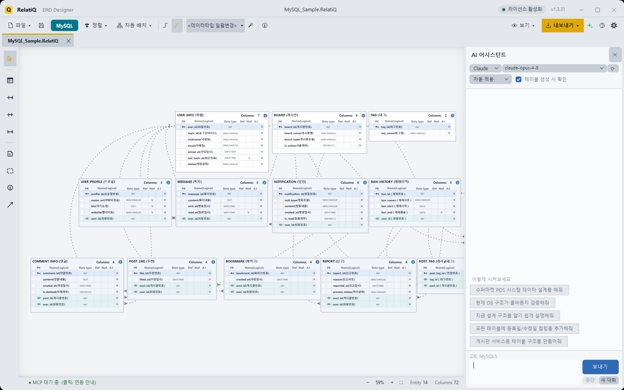
Task: Choose the 수퍼마켓 POS 시스템 suggestion
Action: [x=519, y=290]
